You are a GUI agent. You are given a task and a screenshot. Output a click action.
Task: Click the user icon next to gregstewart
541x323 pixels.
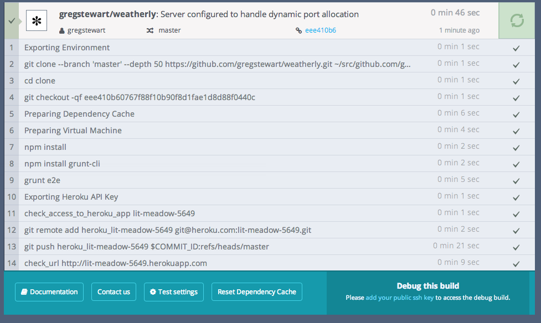[63, 30]
